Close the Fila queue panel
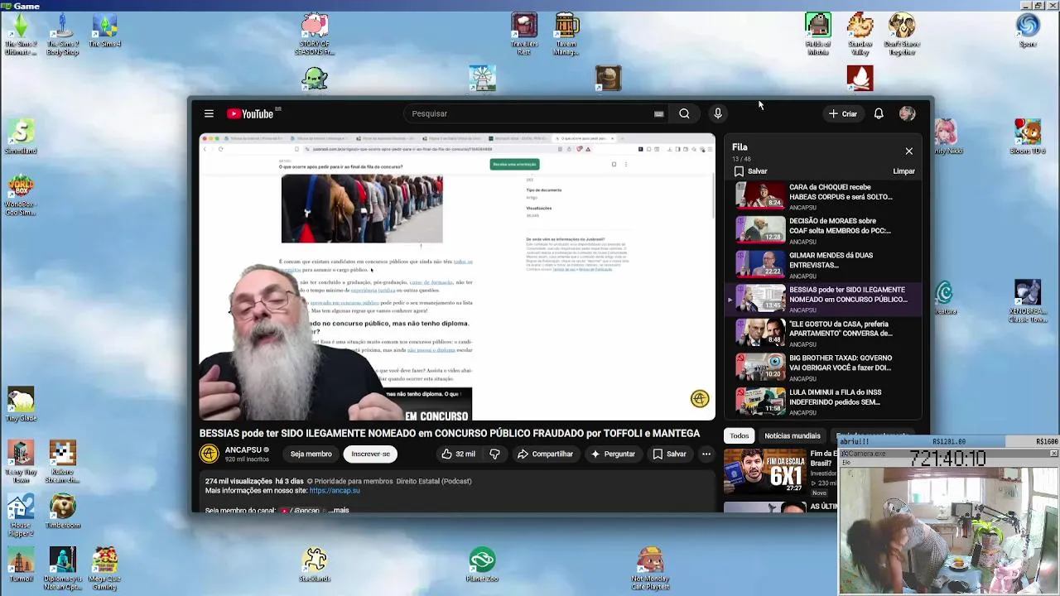The image size is (1060, 596). point(908,151)
